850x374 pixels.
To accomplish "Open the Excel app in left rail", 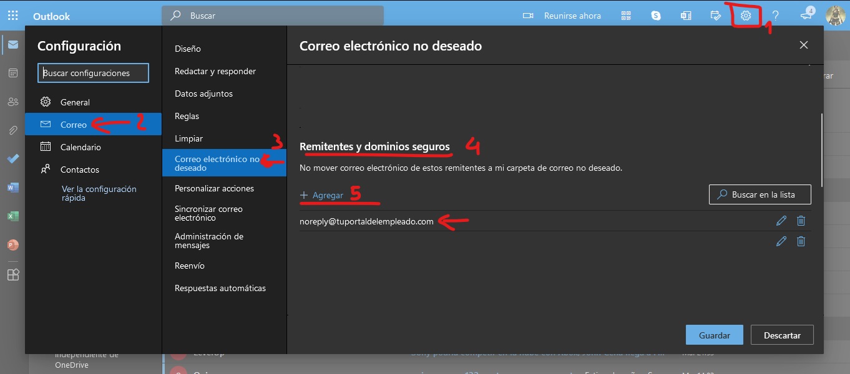I will pos(12,216).
